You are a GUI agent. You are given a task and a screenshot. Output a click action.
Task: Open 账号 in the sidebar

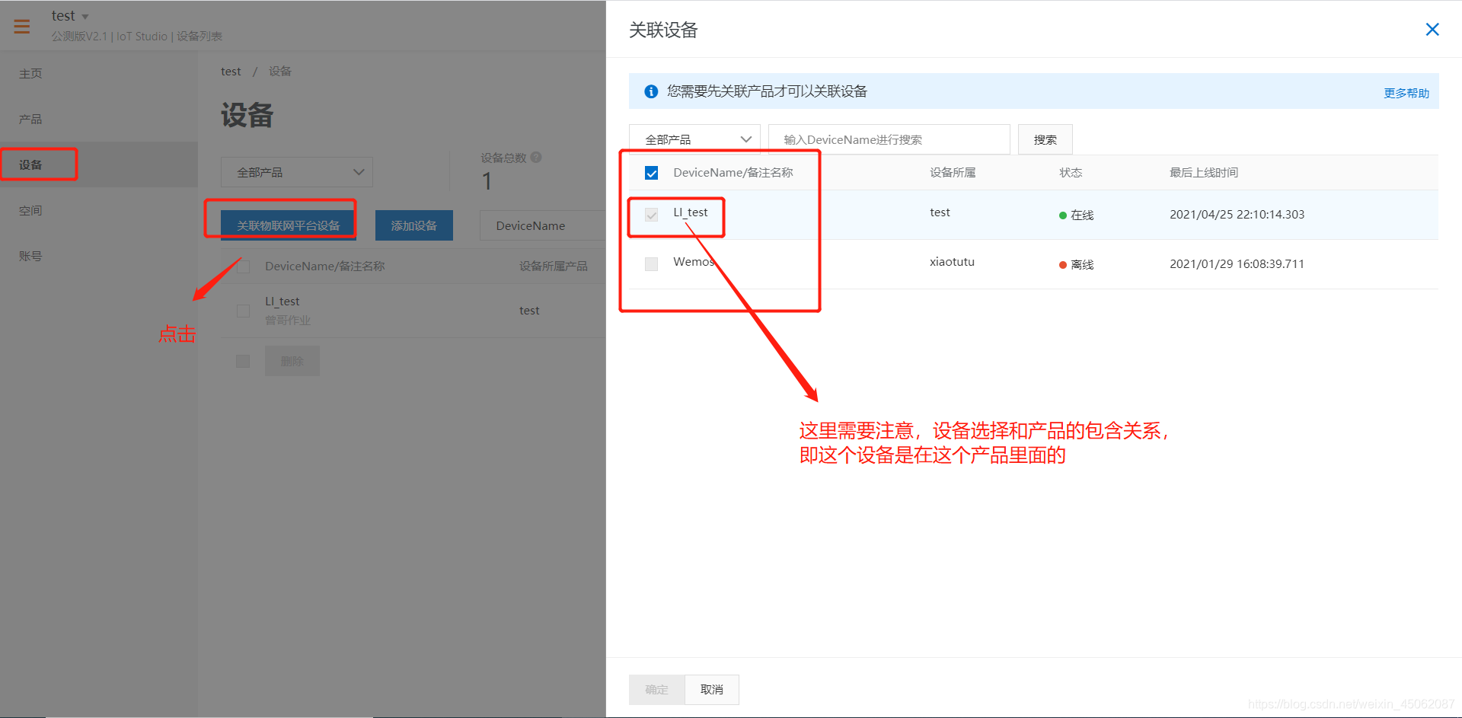pos(30,256)
